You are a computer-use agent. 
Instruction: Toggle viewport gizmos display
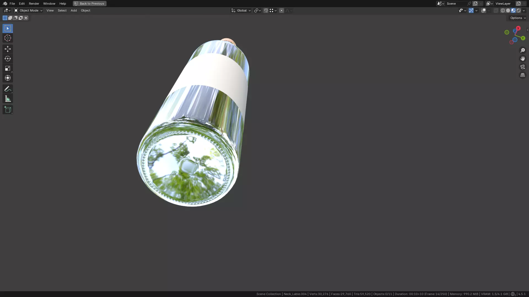(x=471, y=10)
